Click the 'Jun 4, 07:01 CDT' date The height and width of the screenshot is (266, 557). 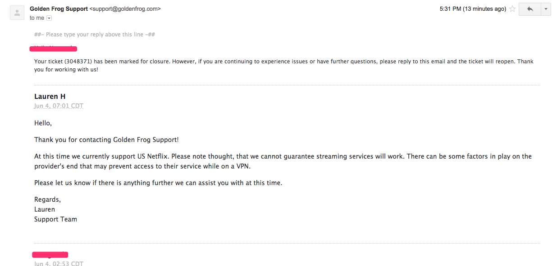point(59,106)
